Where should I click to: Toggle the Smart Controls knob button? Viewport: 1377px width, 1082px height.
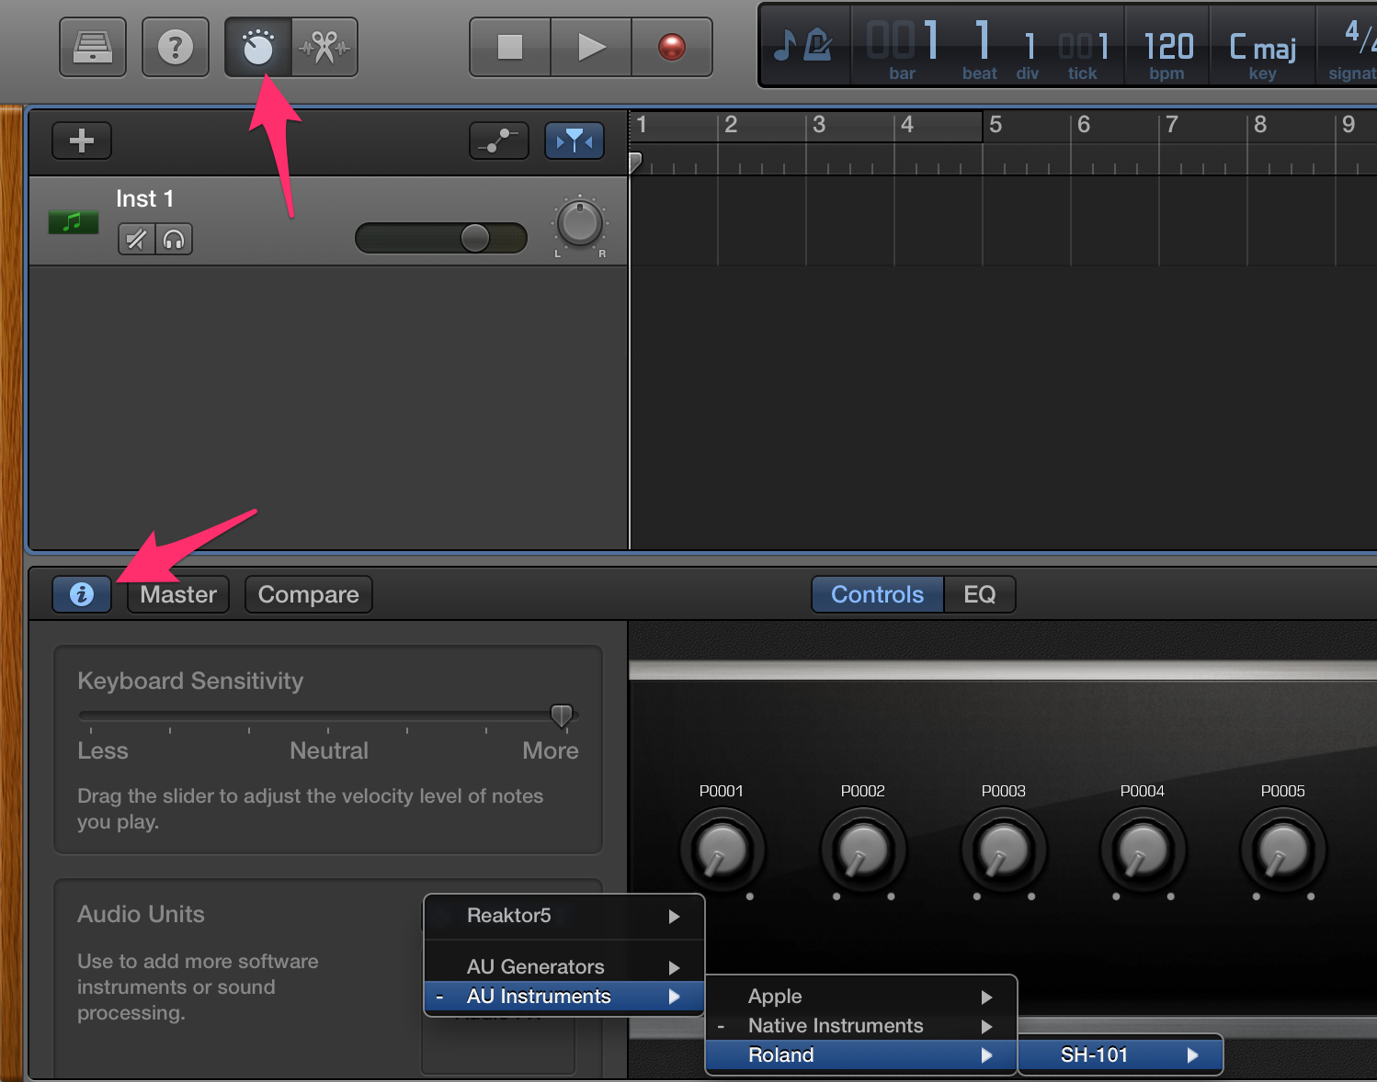tap(258, 47)
